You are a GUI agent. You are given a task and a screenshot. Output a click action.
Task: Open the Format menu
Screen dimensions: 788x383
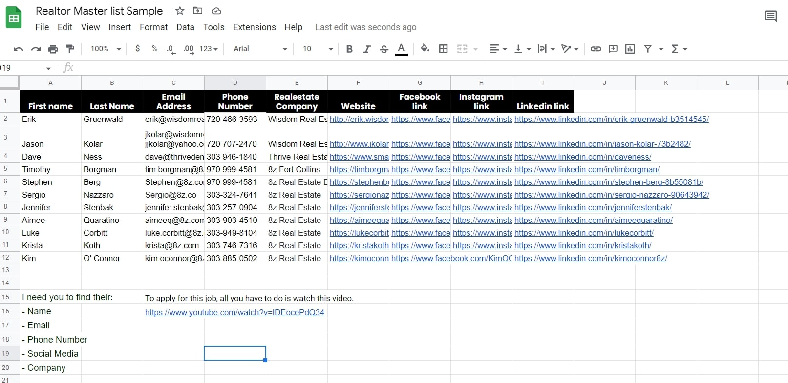(153, 27)
